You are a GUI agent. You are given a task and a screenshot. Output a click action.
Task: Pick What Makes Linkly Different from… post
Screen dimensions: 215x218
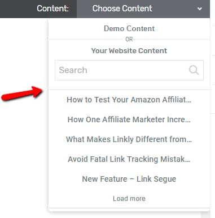(x=129, y=139)
